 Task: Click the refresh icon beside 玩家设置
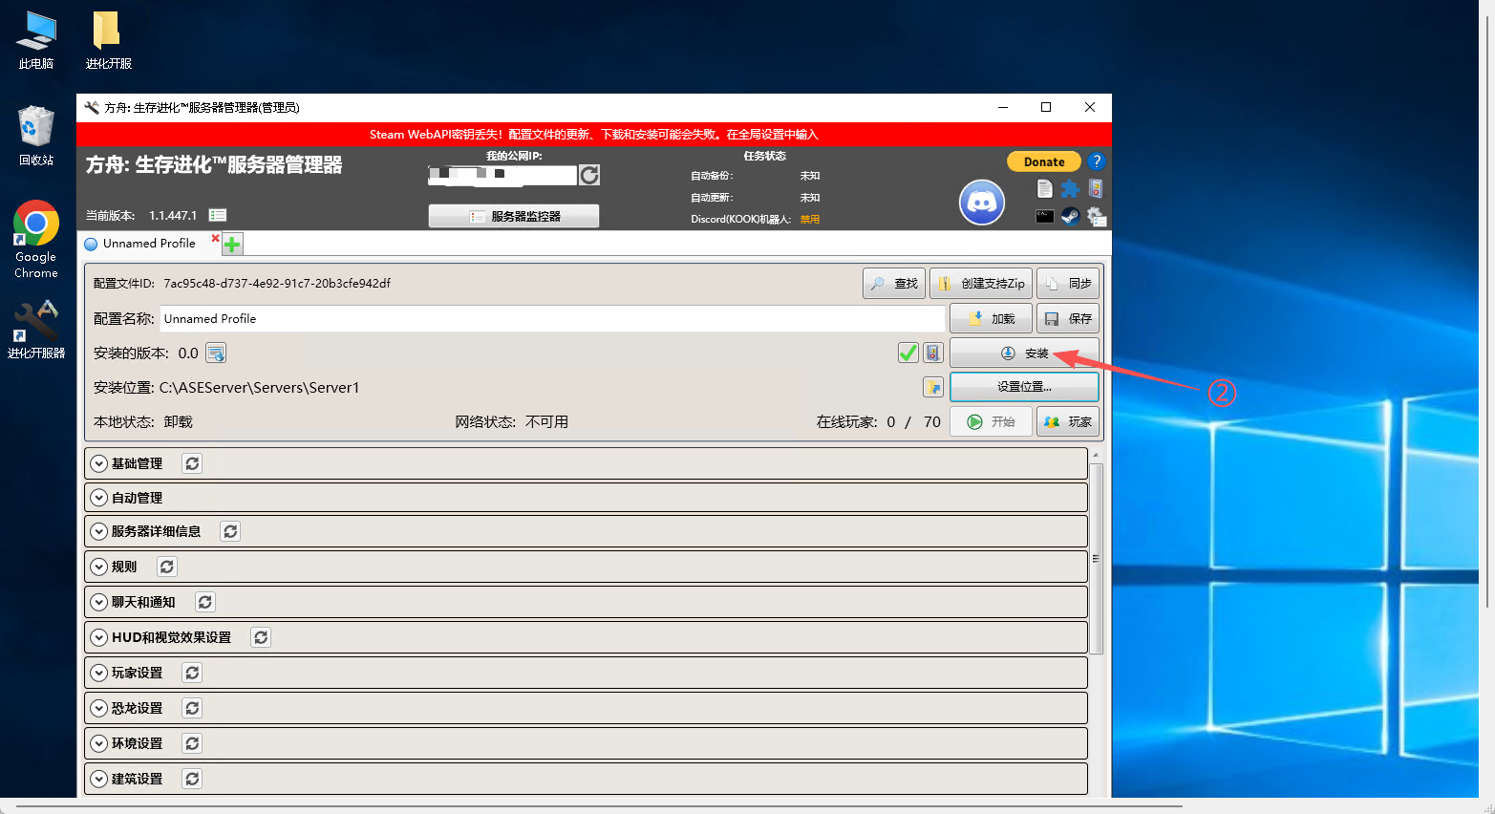click(x=192, y=673)
